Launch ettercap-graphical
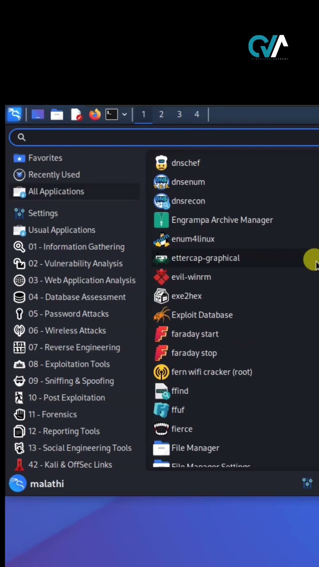Screen dimensions: 319x567 [x=205, y=258]
